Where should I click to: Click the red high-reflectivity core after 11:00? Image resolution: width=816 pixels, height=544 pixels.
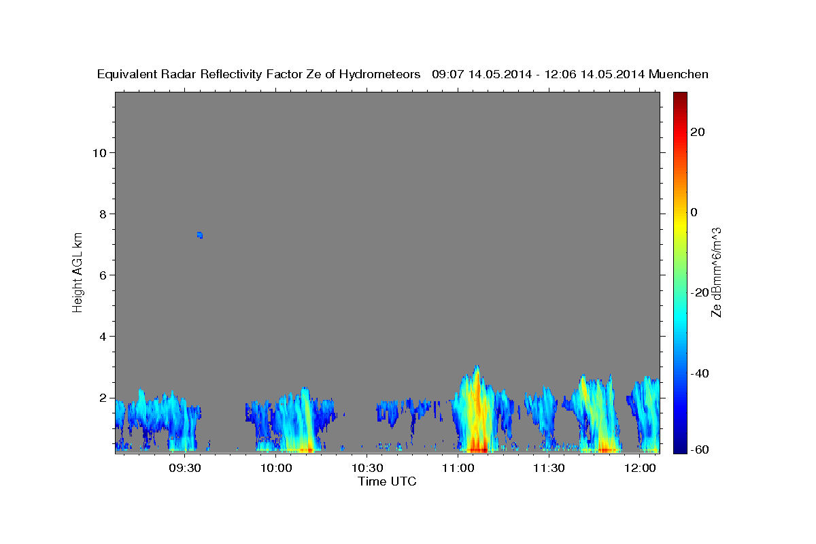pos(478,447)
